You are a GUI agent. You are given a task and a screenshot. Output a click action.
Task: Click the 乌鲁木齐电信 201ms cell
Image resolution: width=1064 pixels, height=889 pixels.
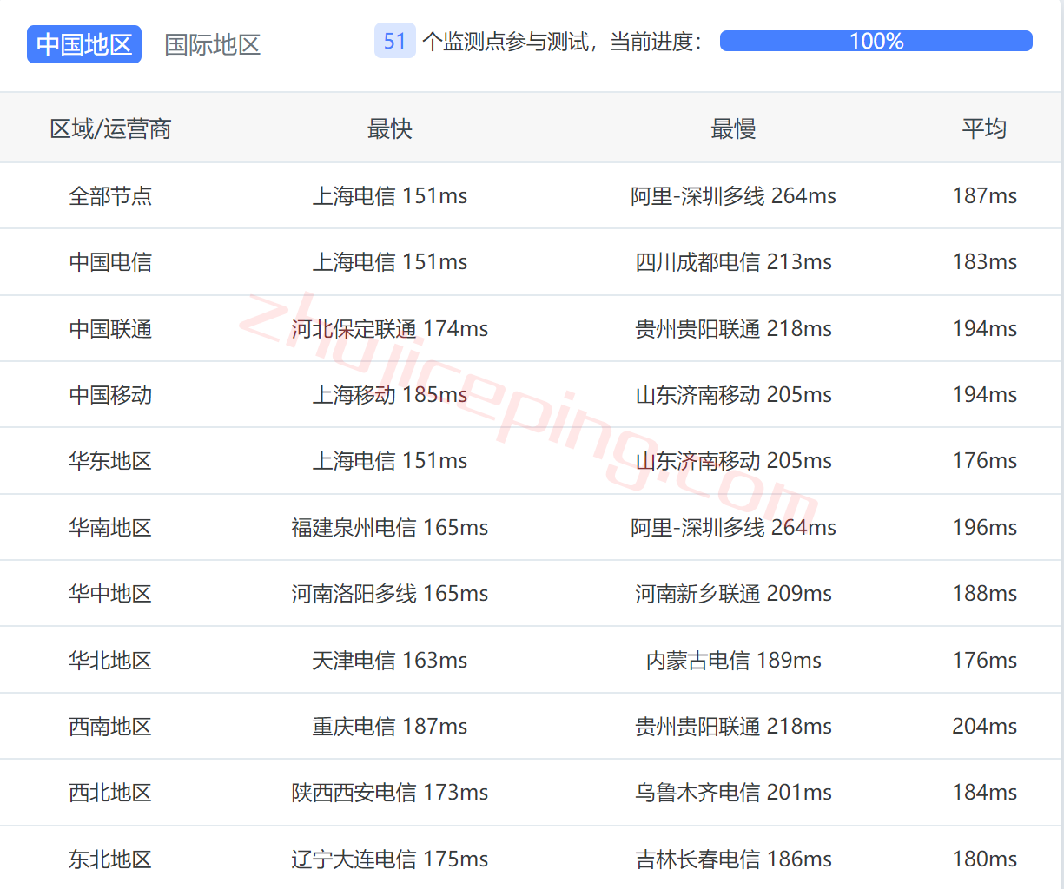point(733,792)
